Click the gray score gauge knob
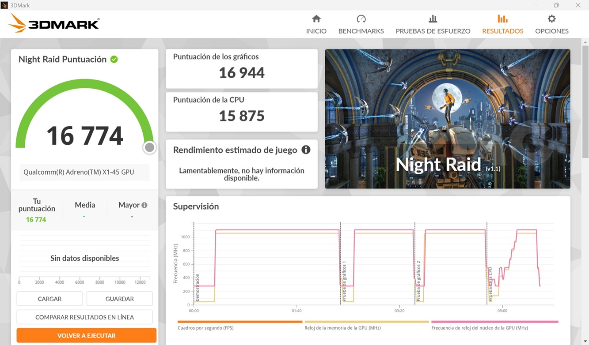The height and width of the screenshot is (345, 589). tap(150, 147)
